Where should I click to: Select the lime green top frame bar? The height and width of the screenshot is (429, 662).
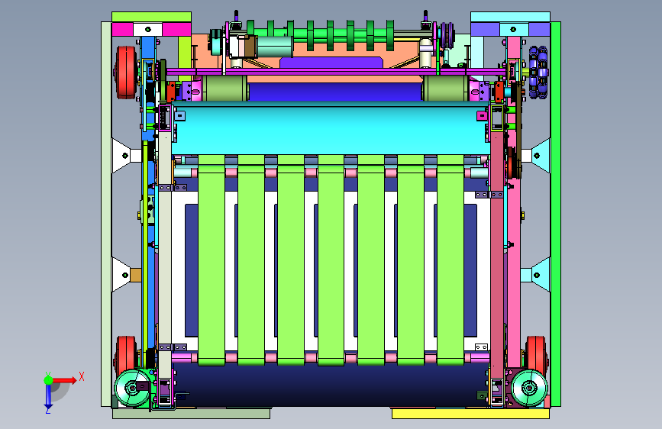(x=151, y=17)
